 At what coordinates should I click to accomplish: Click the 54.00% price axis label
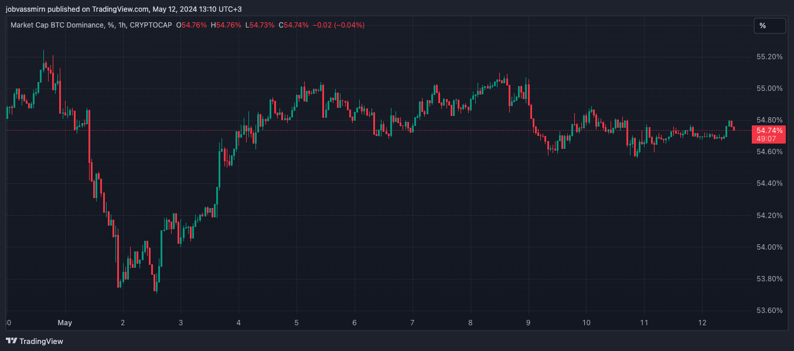click(769, 247)
